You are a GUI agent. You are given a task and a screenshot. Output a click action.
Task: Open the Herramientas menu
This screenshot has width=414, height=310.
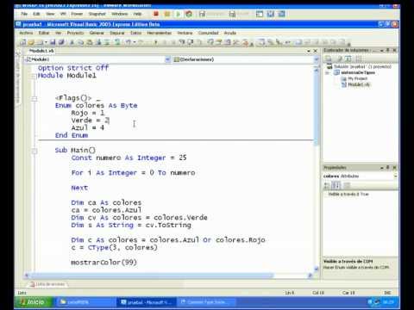pyautogui.click(x=159, y=33)
